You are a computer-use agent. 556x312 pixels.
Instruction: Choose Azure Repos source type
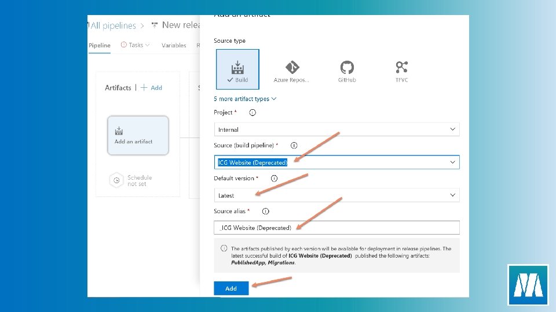tap(291, 72)
